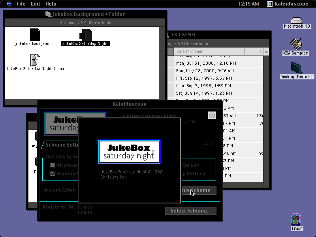Click the partly hidden This Scheme button
This screenshot has height=237, width=316.
tap(199, 190)
